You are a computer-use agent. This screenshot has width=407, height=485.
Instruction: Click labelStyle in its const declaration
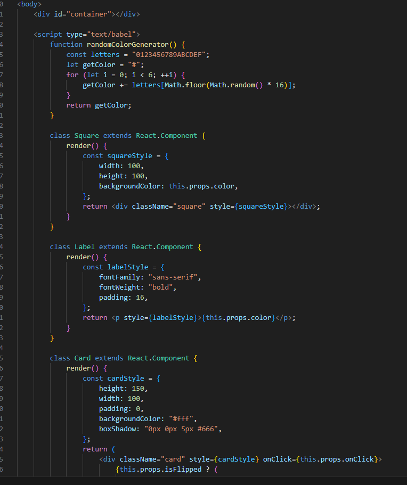pyautogui.click(x=127, y=267)
